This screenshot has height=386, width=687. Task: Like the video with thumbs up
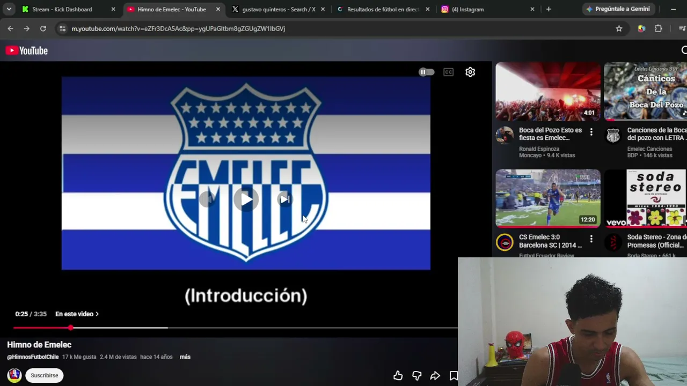398,376
